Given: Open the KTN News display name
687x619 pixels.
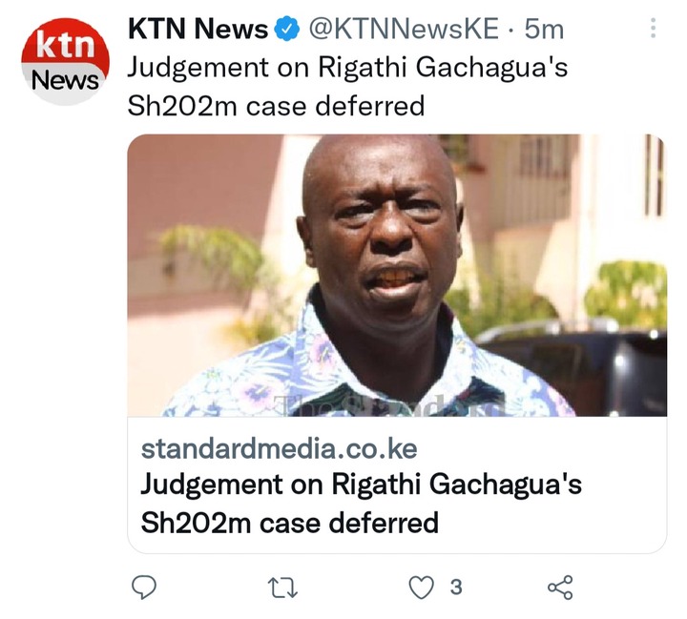Looking at the screenshot, I should pos(198,29).
